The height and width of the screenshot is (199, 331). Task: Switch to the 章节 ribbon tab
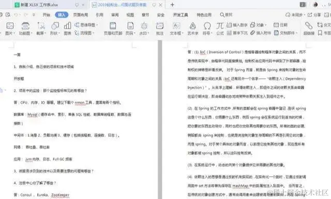(145, 15)
